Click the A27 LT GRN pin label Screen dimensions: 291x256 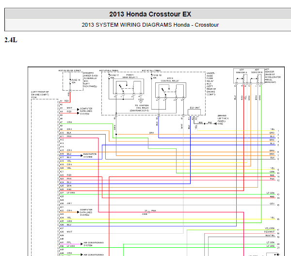pos(67,193)
